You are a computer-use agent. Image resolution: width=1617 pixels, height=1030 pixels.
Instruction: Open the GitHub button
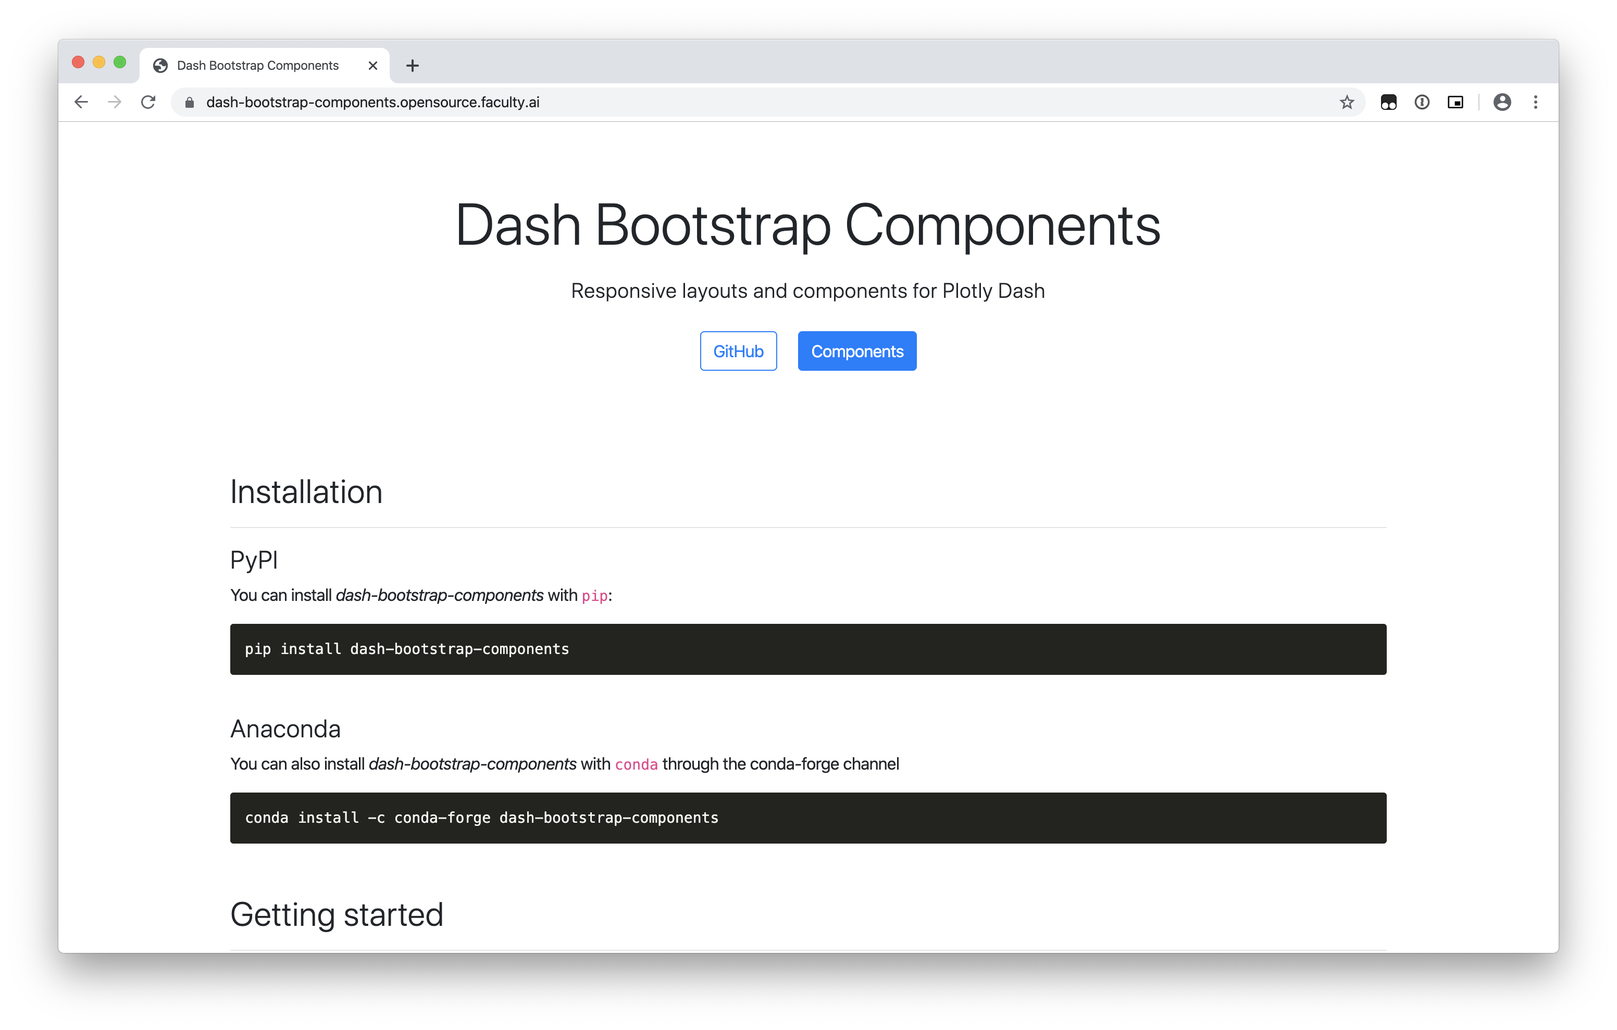pos(738,350)
